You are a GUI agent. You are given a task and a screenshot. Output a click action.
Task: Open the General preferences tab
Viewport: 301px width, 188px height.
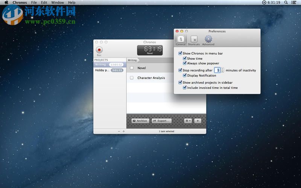[181, 41]
